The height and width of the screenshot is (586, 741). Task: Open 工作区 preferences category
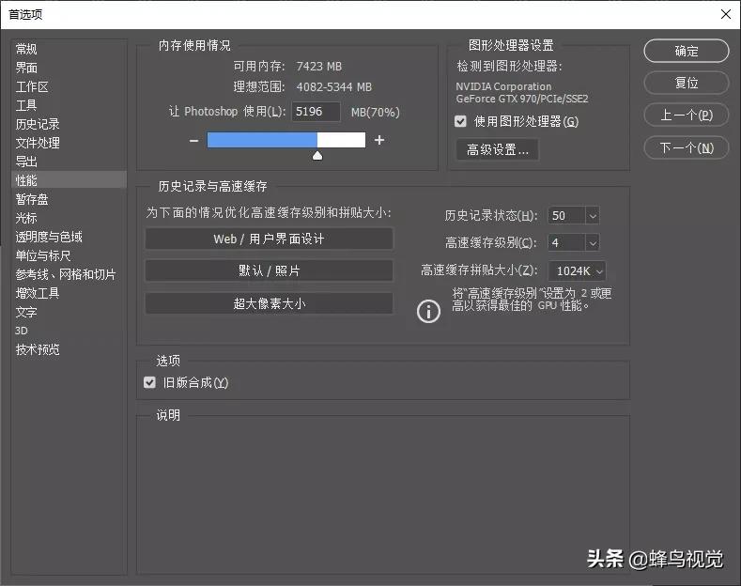(x=69, y=86)
